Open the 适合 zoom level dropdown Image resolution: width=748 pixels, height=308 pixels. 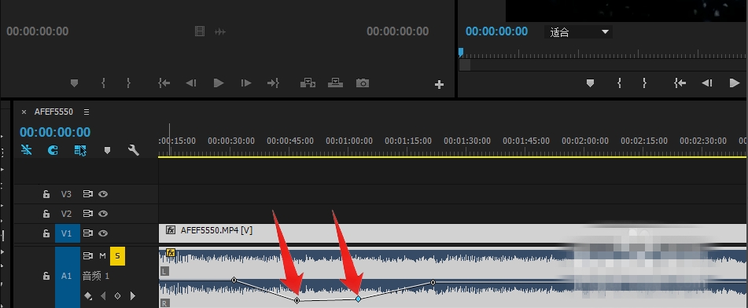tap(578, 32)
